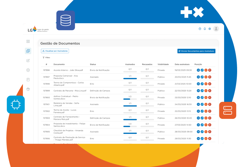Sort the table by the Status column header
247x167 pixels.
click(x=93, y=64)
